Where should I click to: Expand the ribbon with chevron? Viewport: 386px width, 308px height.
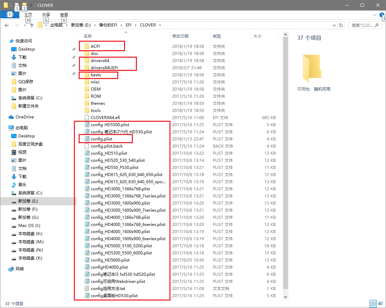pyautogui.click(x=374, y=15)
